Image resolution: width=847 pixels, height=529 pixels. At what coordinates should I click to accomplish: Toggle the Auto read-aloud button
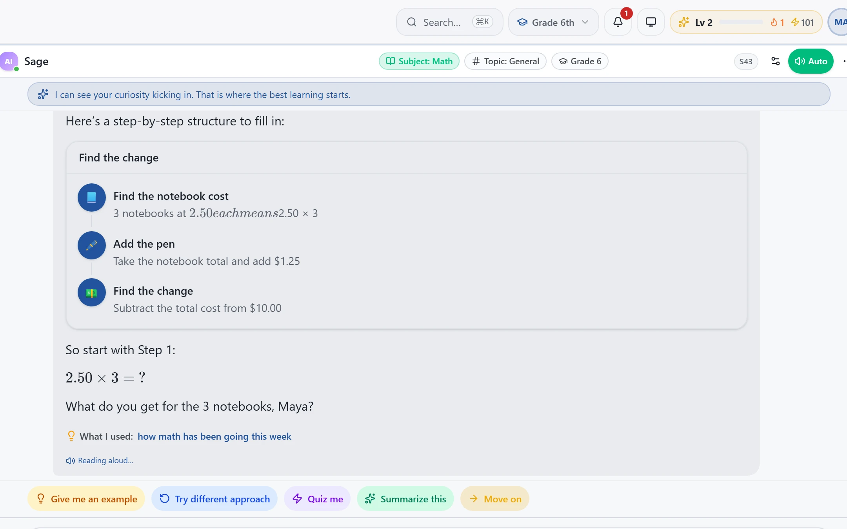(x=811, y=61)
